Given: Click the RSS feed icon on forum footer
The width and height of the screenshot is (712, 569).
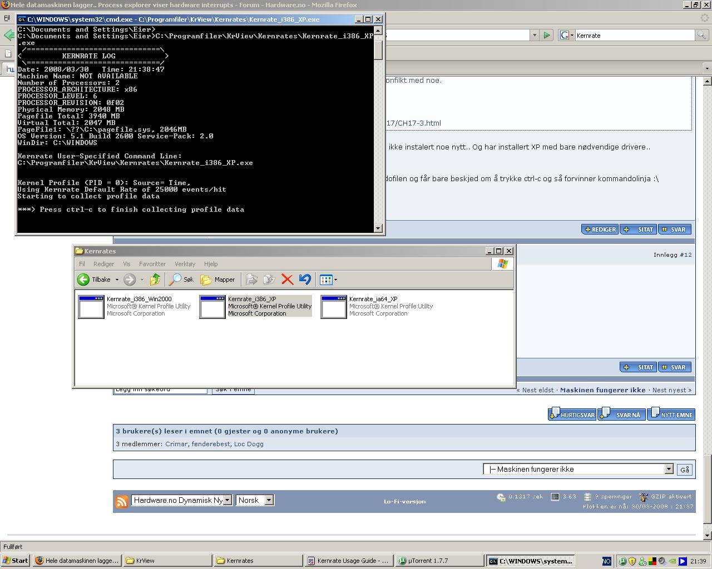Looking at the screenshot, I should [121, 501].
